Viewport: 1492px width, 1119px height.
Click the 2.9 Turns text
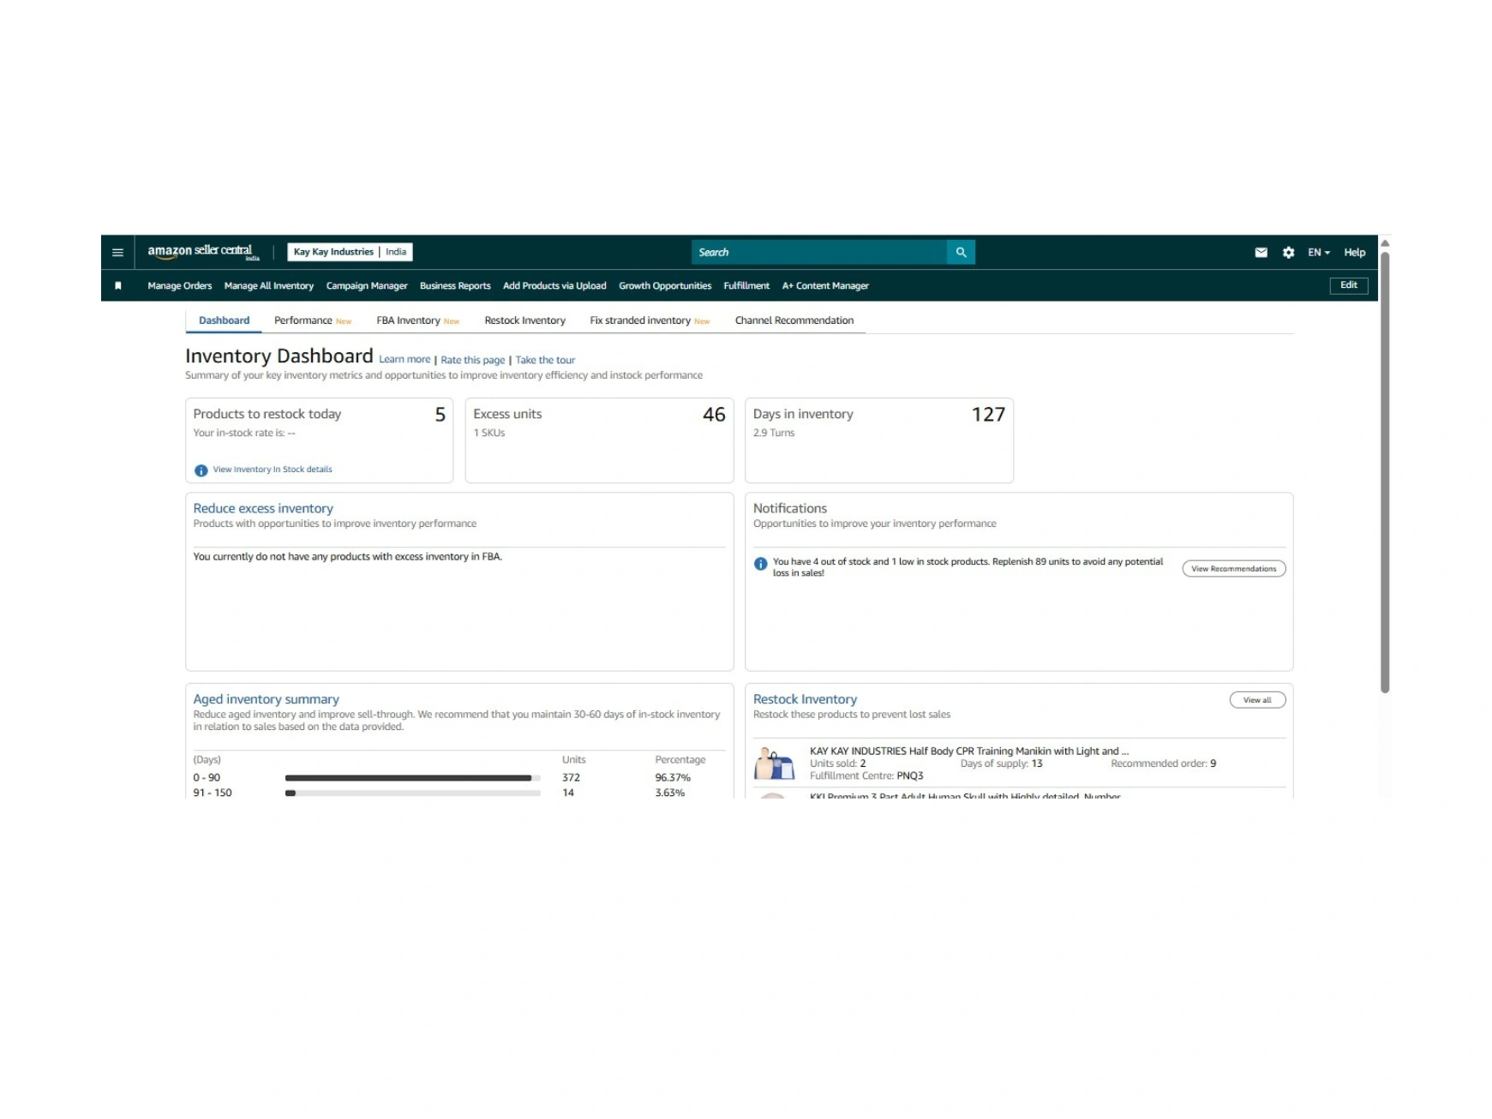click(x=774, y=433)
